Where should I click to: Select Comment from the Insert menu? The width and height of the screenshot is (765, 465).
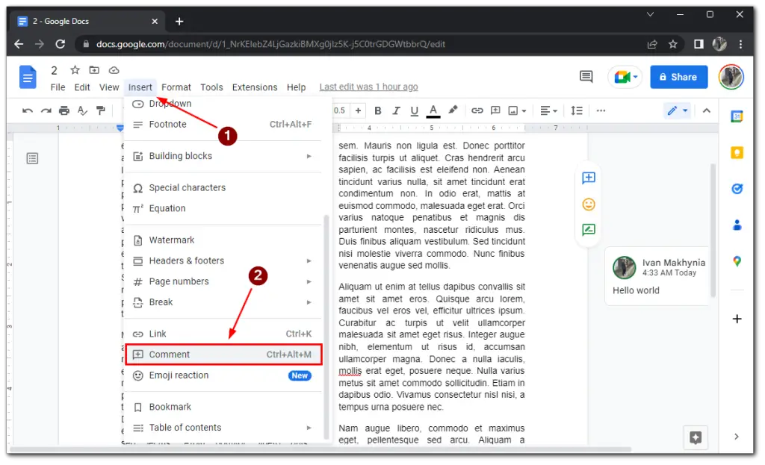(170, 354)
